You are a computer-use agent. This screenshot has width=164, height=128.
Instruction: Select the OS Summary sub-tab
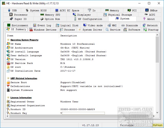(16, 29)
